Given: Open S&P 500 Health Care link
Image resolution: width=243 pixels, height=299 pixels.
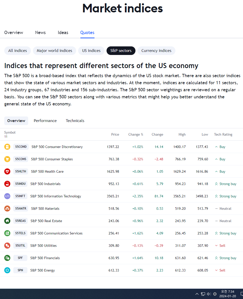Looking at the screenshot, I should pos(47,171).
